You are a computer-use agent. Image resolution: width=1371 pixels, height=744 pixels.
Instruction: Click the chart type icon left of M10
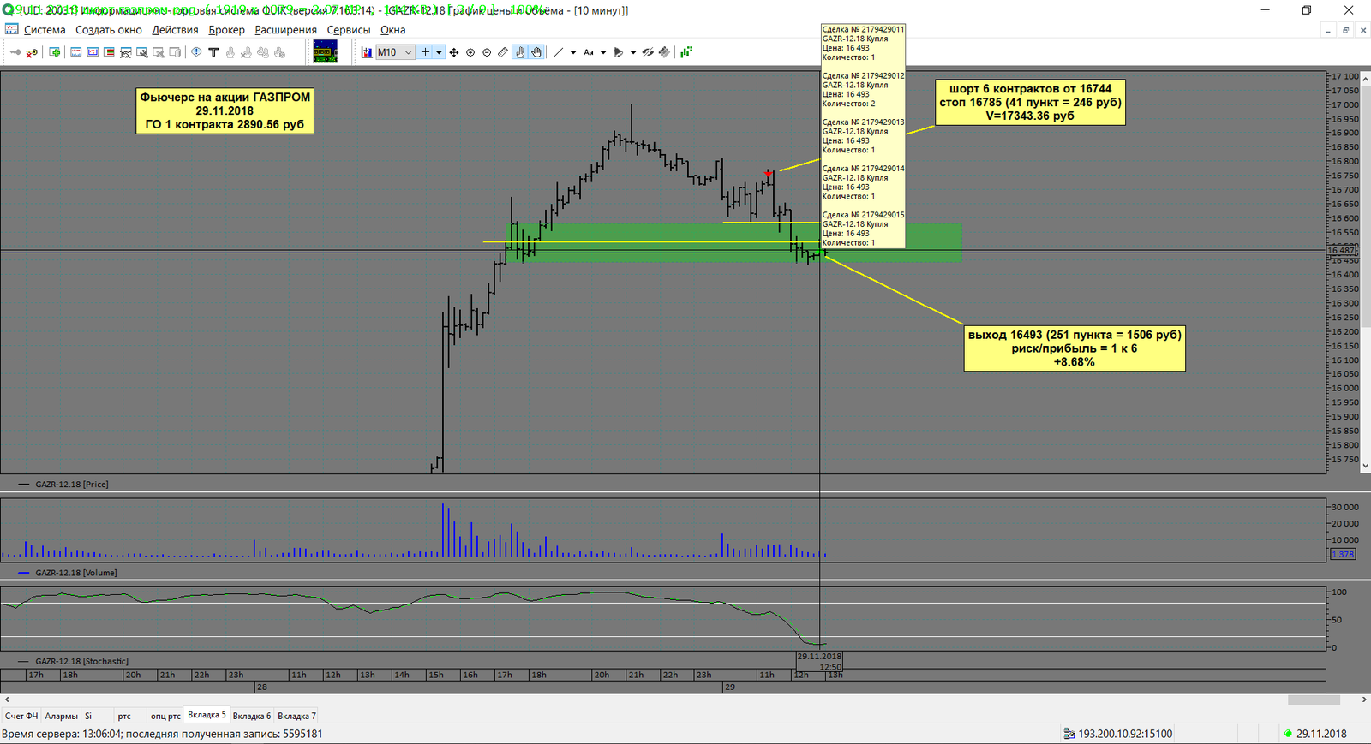[x=367, y=52]
